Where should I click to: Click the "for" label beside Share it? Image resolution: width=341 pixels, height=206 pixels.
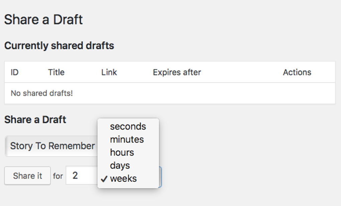[x=58, y=176]
